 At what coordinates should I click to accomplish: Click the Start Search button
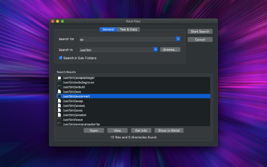point(200,32)
